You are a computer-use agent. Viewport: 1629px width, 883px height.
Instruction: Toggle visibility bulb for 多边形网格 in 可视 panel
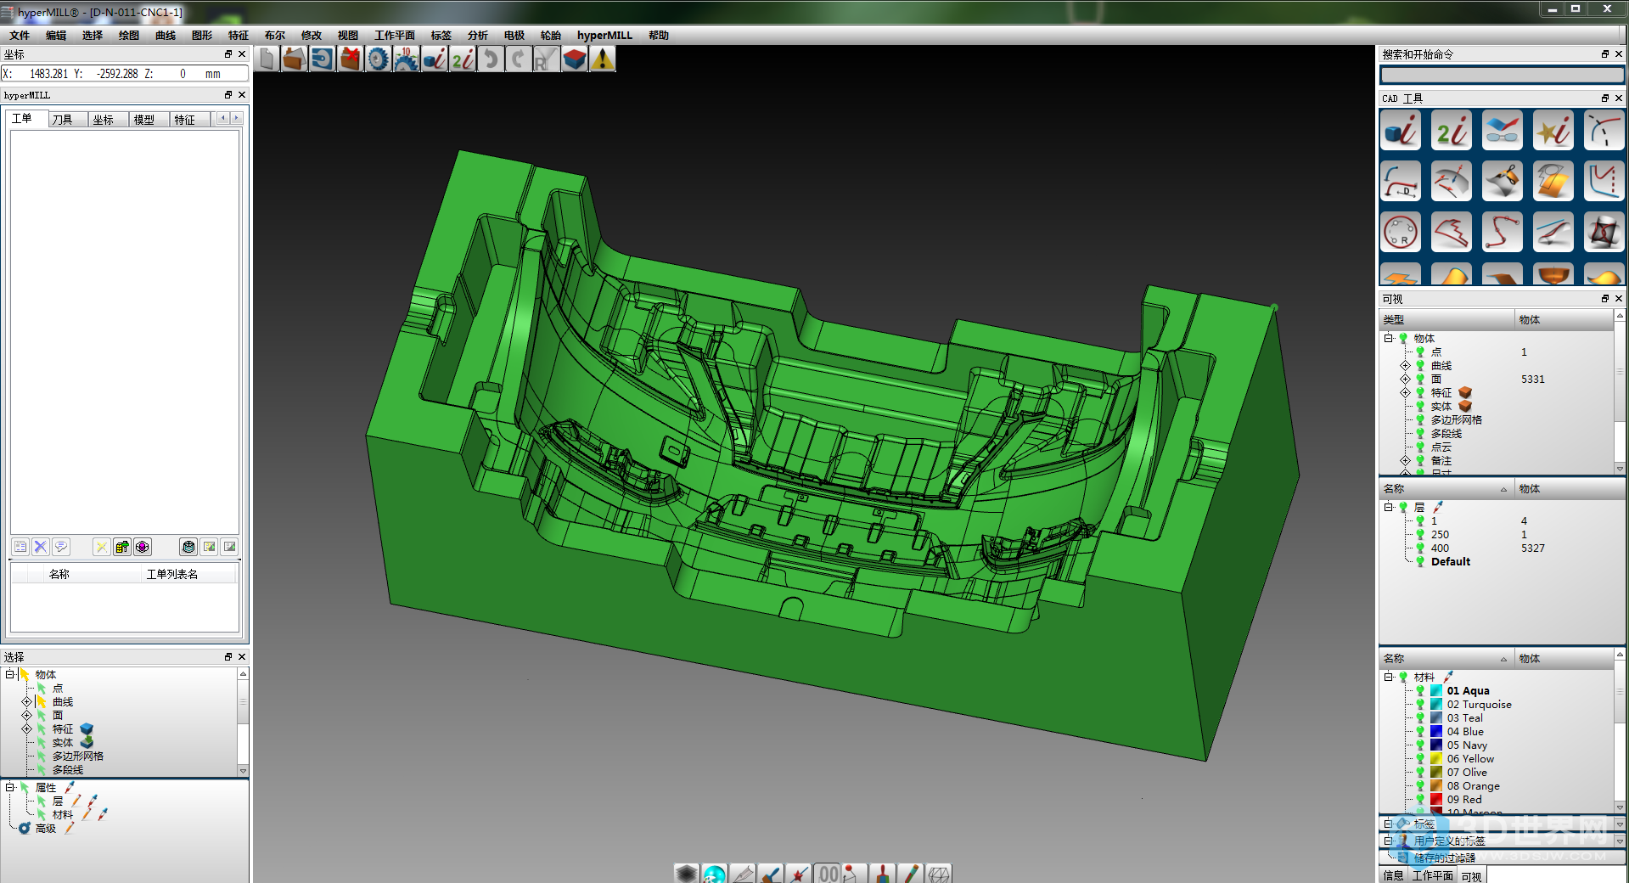pos(1420,420)
